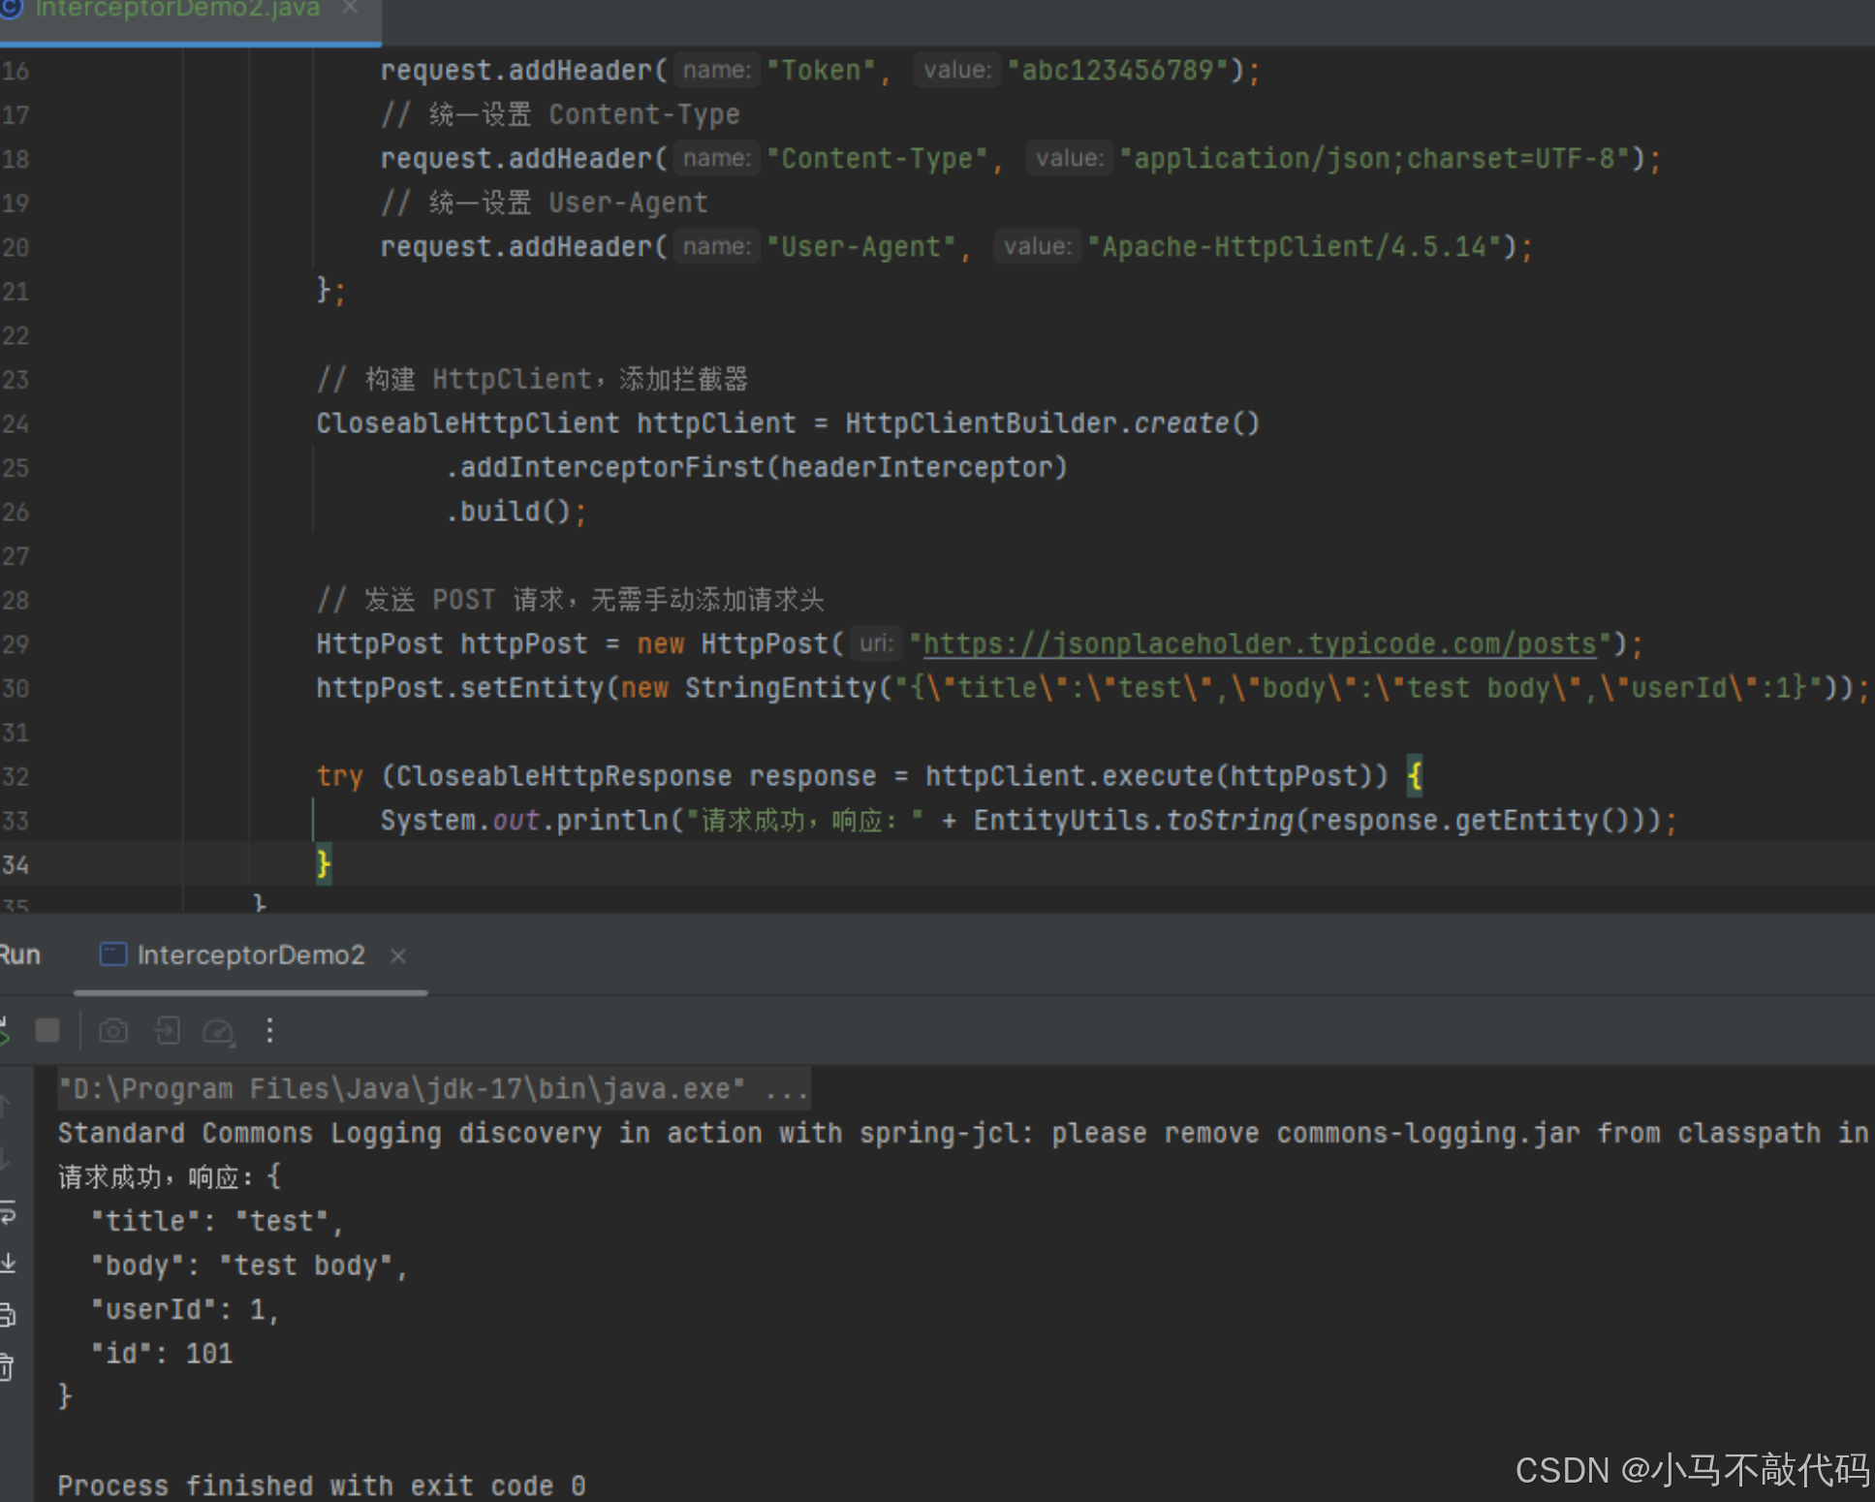Click the Stop process square button
Screen dimensions: 1875x1502
[x=47, y=1030]
